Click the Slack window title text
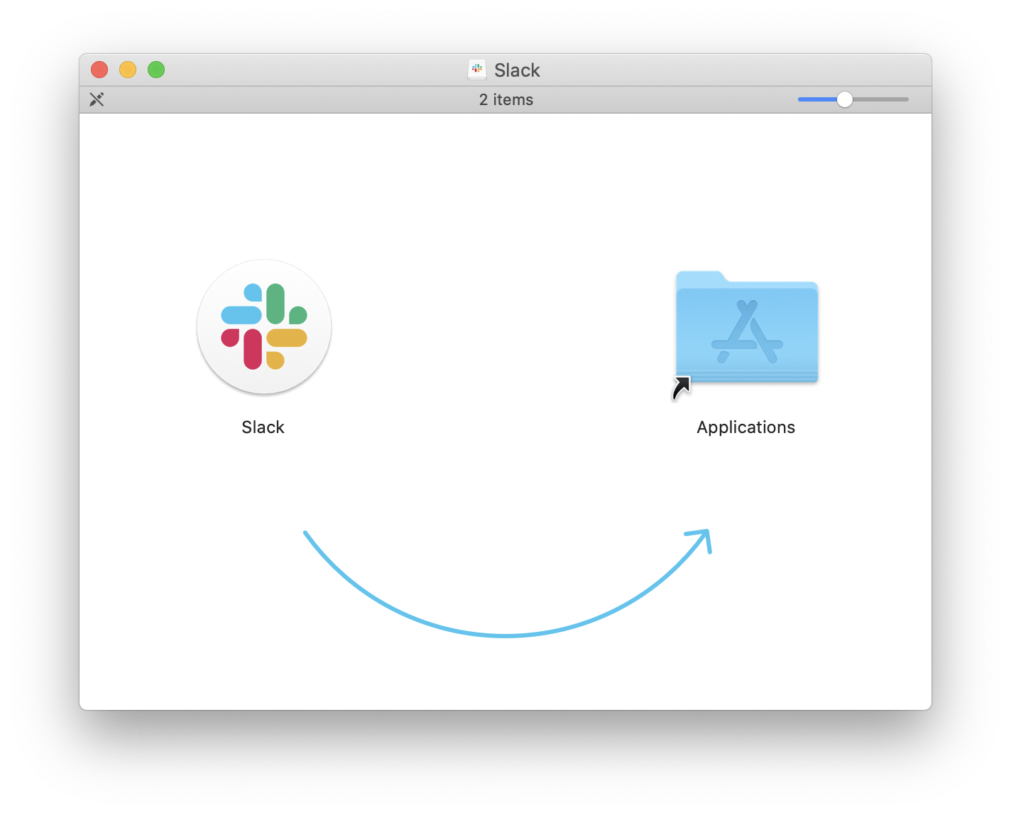The width and height of the screenshot is (1011, 815). tap(517, 70)
